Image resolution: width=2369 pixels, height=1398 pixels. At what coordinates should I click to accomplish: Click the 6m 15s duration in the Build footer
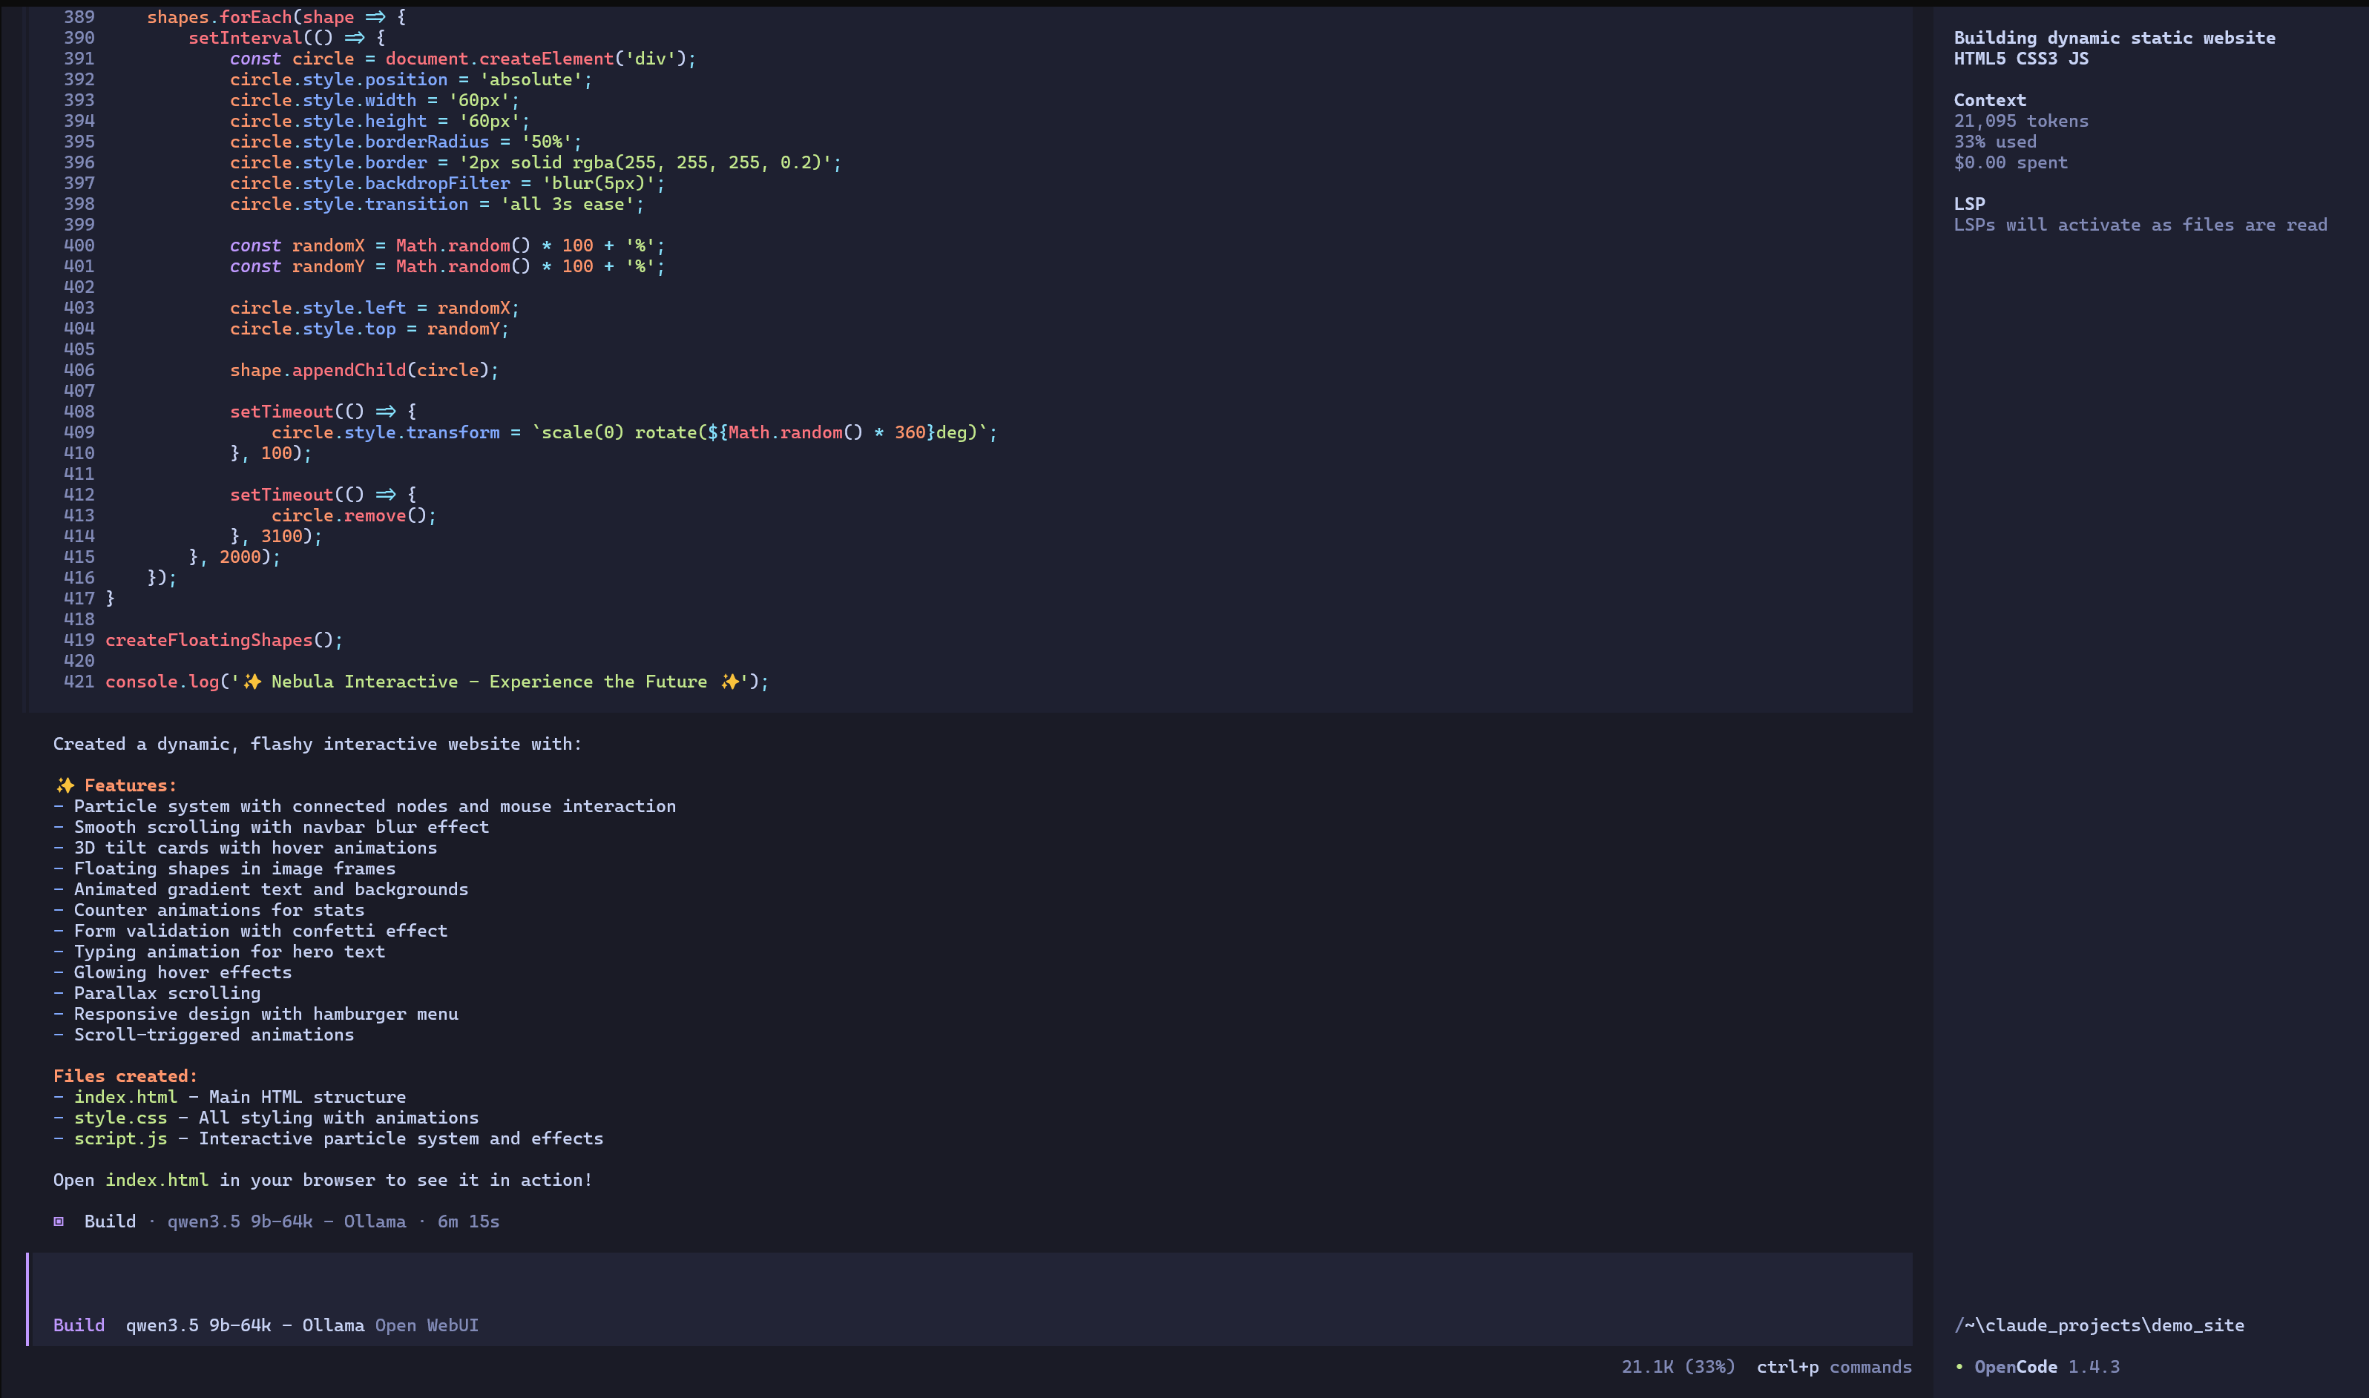(468, 1221)
